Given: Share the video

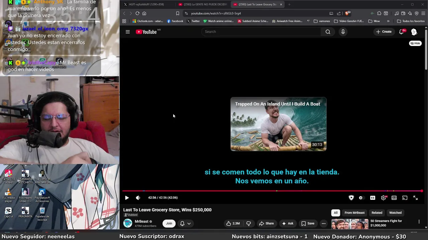Looking at the screenshot, I should [266, 223].
